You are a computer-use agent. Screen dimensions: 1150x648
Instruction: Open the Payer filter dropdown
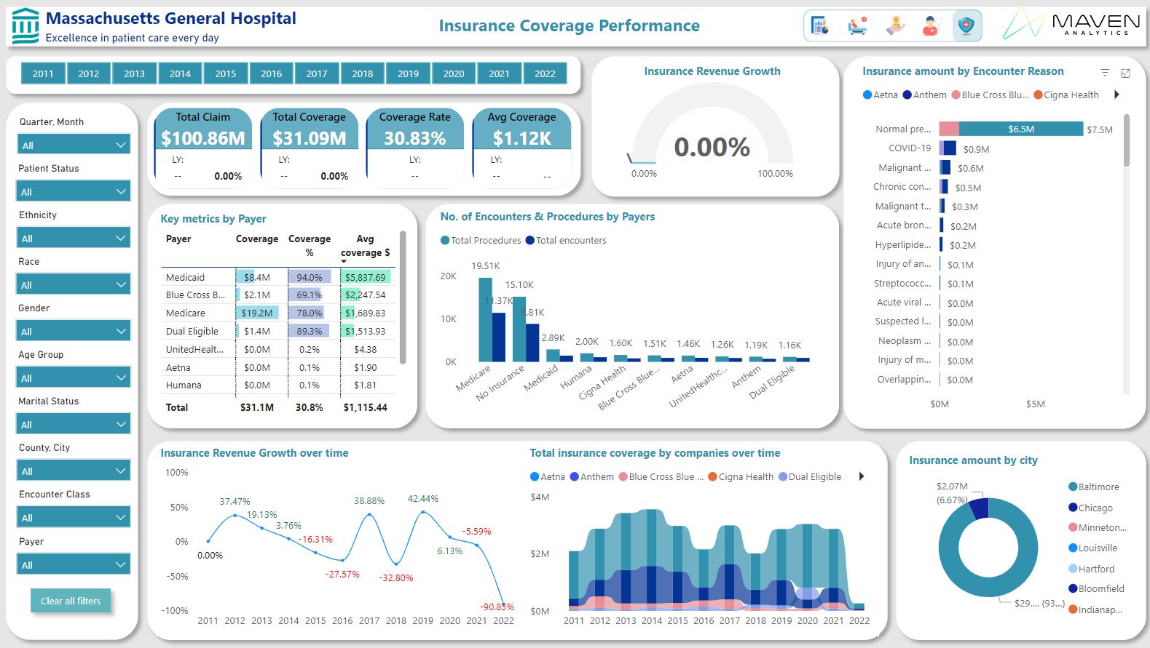(x=74, y=564)
